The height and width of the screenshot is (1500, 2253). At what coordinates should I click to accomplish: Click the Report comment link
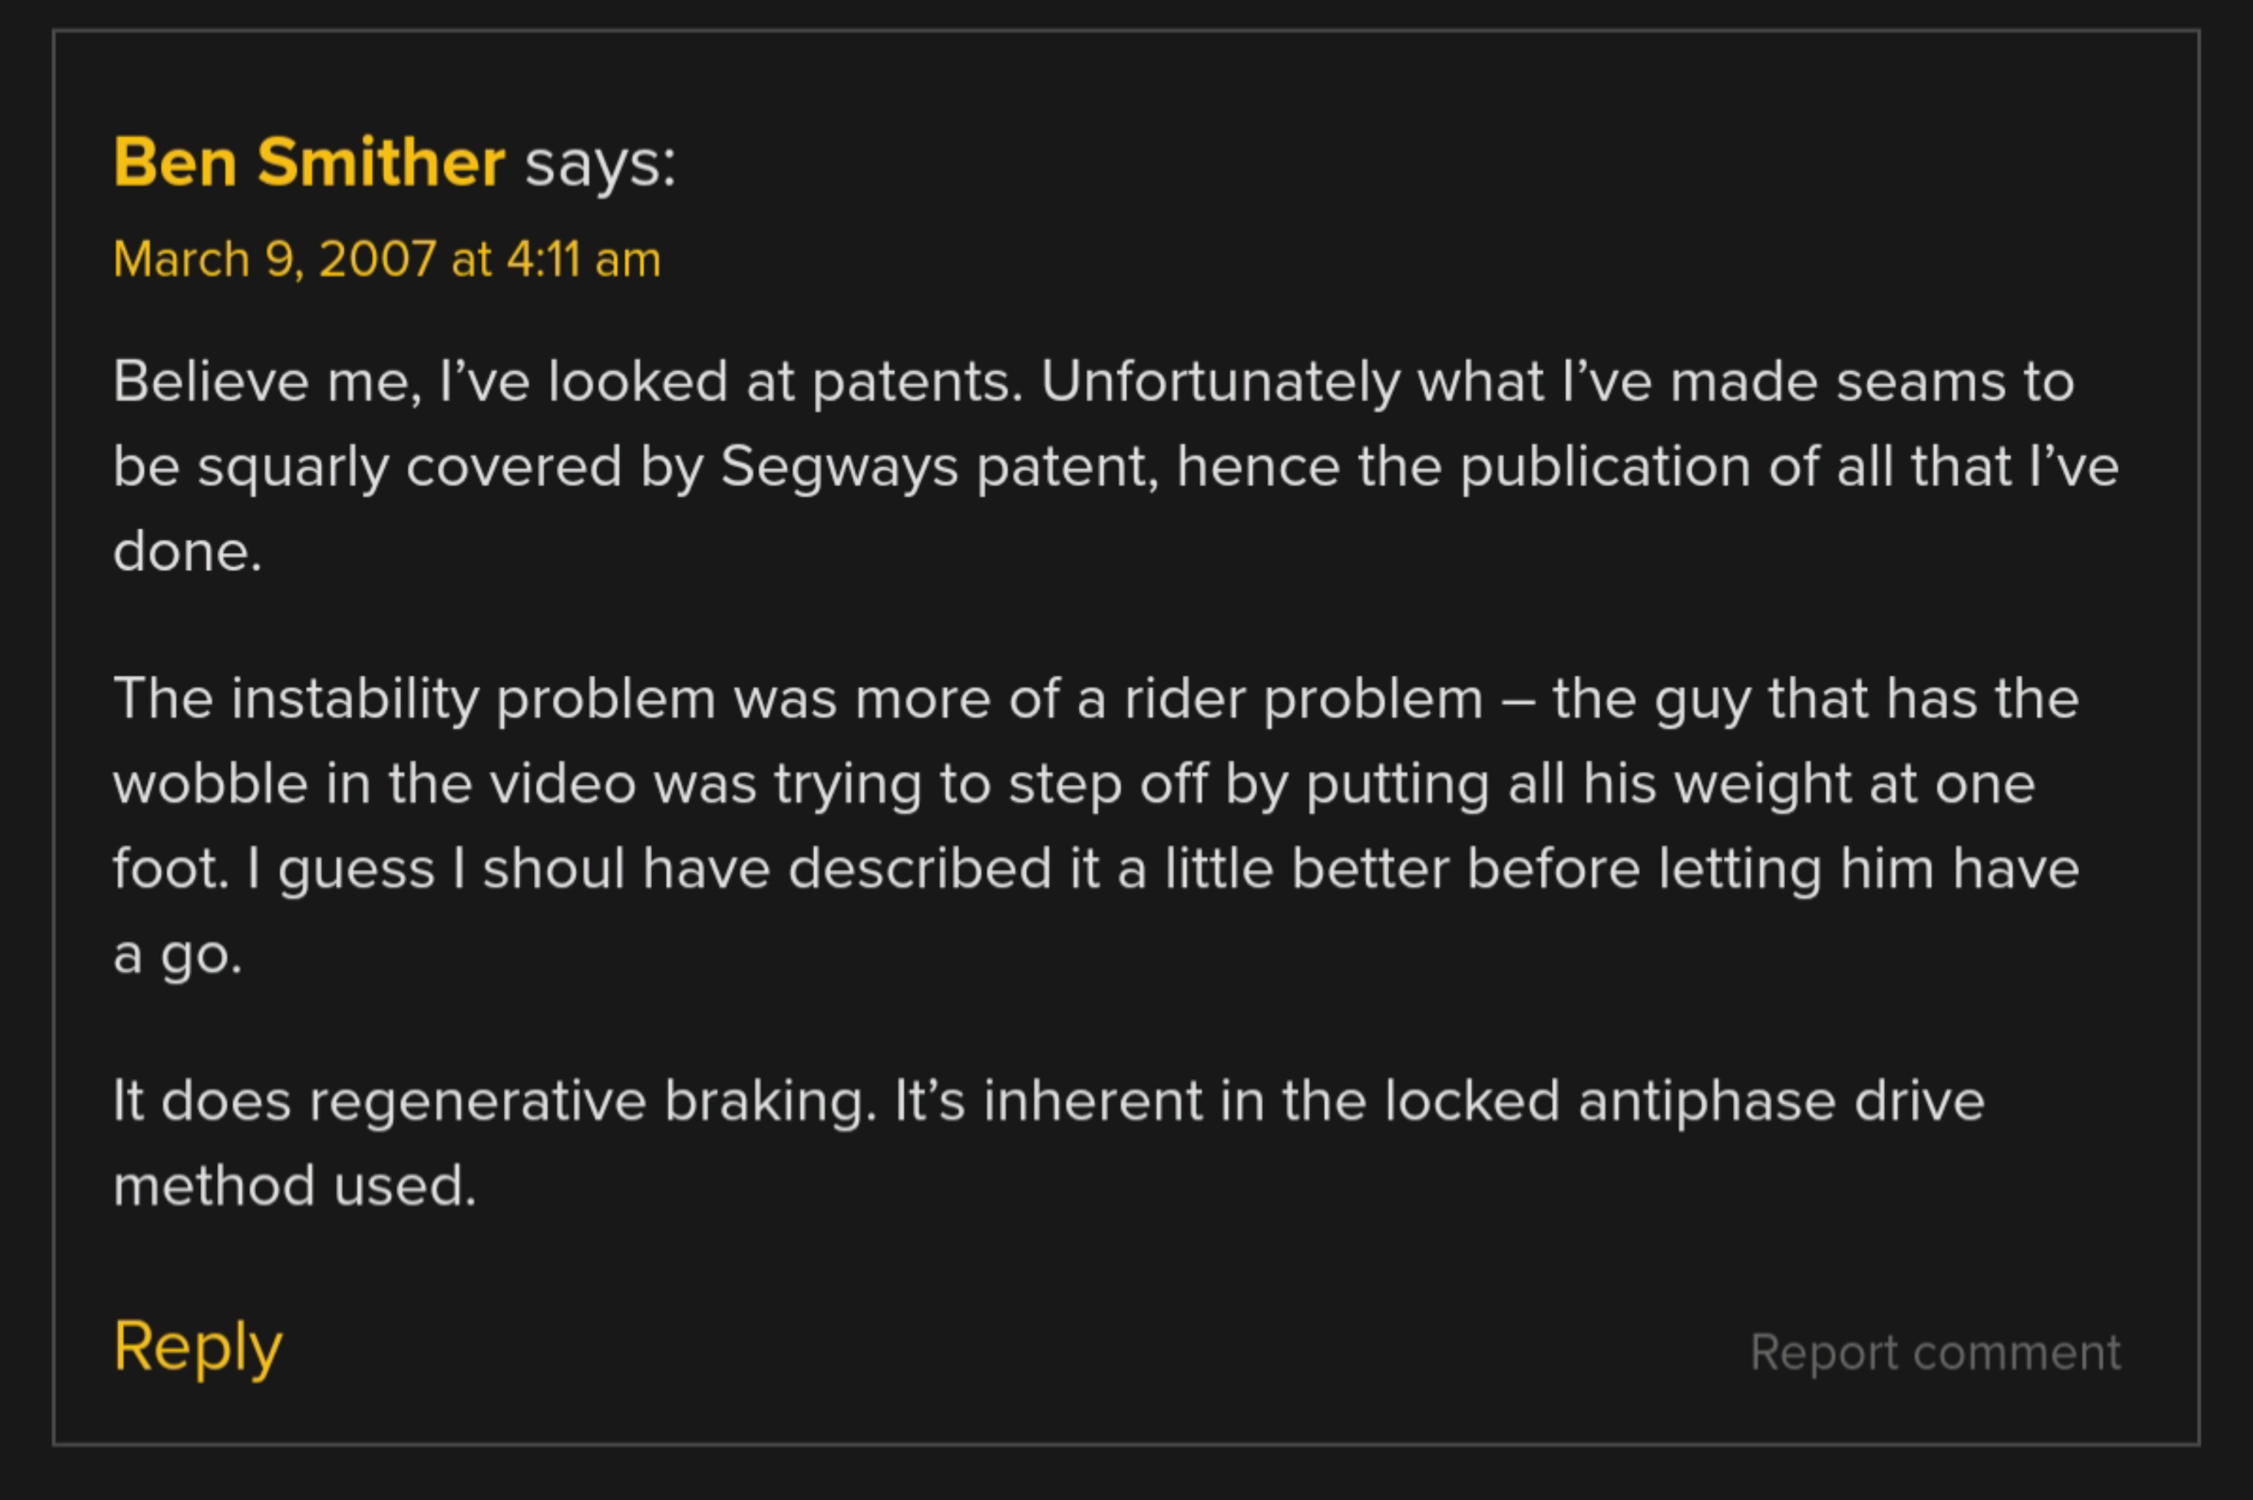click(1935, 1353)
